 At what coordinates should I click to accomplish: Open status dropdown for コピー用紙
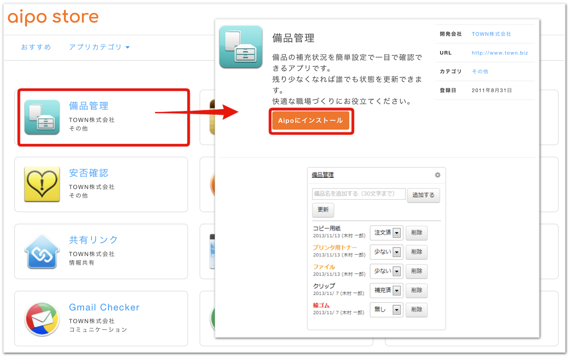pyautogui.click(x=386, y=233)
